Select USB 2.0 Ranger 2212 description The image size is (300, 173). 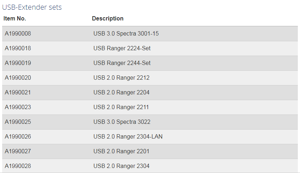click(x=121, y=78)
